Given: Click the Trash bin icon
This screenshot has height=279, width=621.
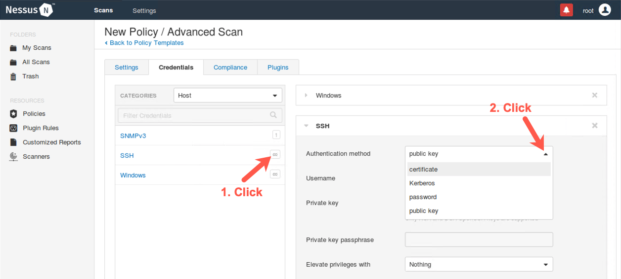Looking at the screenshot, I should [x=14, y=76].
